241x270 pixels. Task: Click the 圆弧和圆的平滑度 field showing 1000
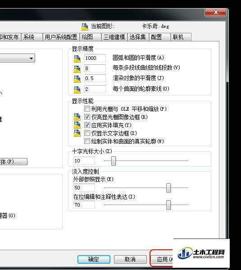pyautogui.click(x=95, y=58)
